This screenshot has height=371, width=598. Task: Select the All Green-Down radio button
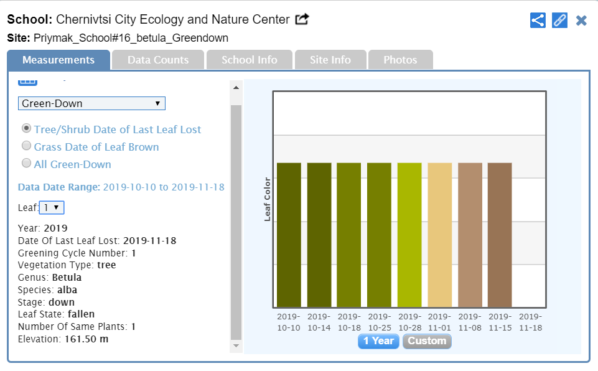pos(26,163)
